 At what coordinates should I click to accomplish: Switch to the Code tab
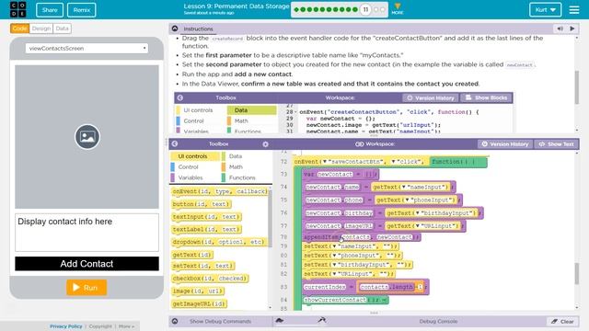point(19,29)
